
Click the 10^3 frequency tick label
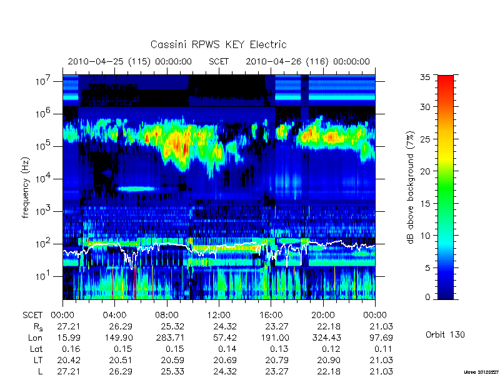[x=44, y=211]
